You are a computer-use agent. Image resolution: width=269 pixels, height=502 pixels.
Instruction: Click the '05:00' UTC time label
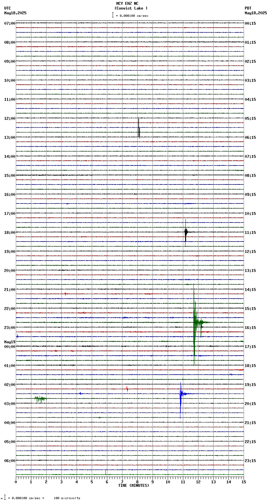pyautogui.click(x=10, y=442)
